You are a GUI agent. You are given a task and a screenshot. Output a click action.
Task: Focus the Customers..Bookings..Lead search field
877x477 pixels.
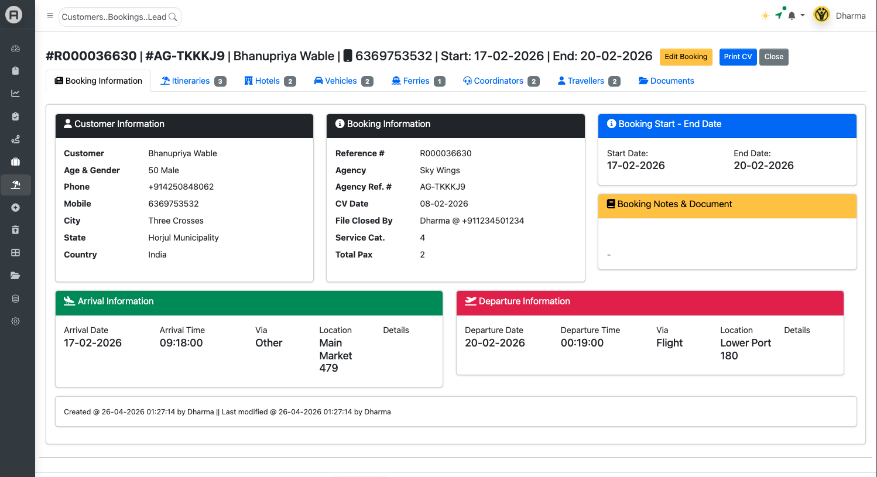[120, 17]
